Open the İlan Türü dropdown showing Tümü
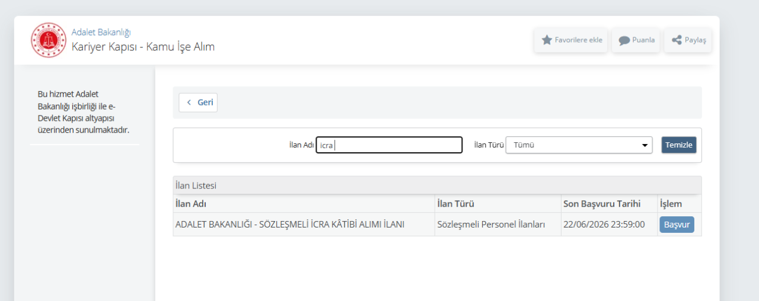Viewport: 759px width, 301px height. click(579, 145)
